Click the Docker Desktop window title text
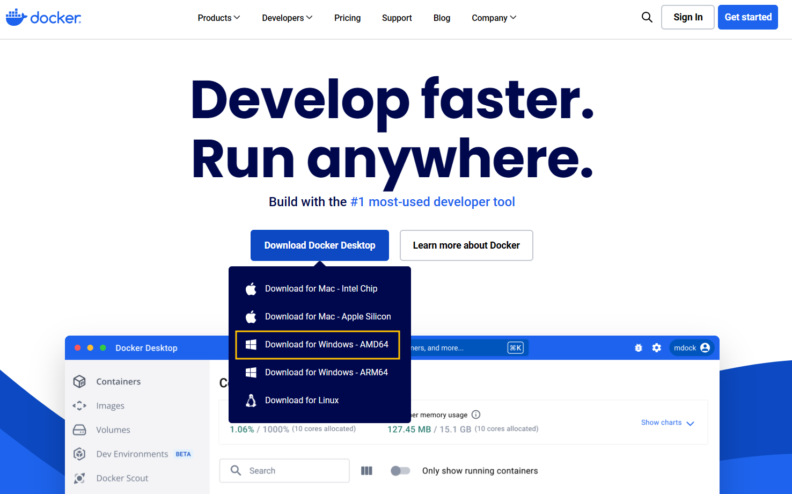Screen dimensions: 792x494 (x=146, y=348)
